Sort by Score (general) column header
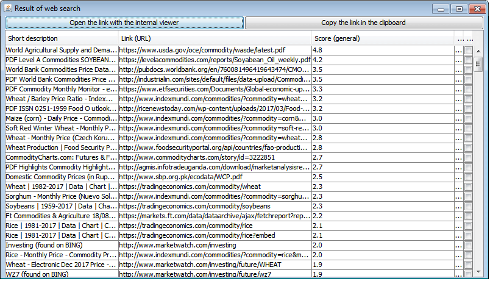Viewport: 490px width, 281px height. point(383,38)
